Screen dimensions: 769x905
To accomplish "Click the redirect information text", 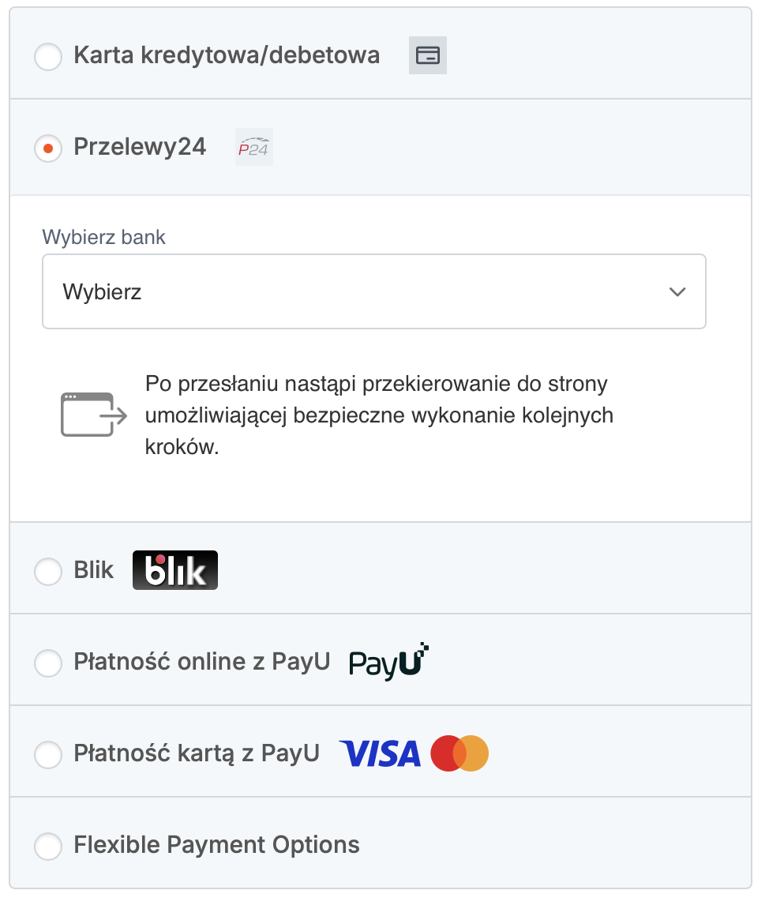I will click(x=379, y=415).
